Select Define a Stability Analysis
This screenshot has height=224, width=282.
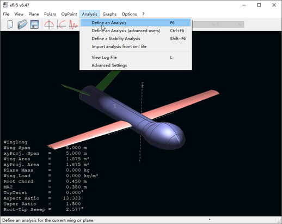(x=136, y=39)
